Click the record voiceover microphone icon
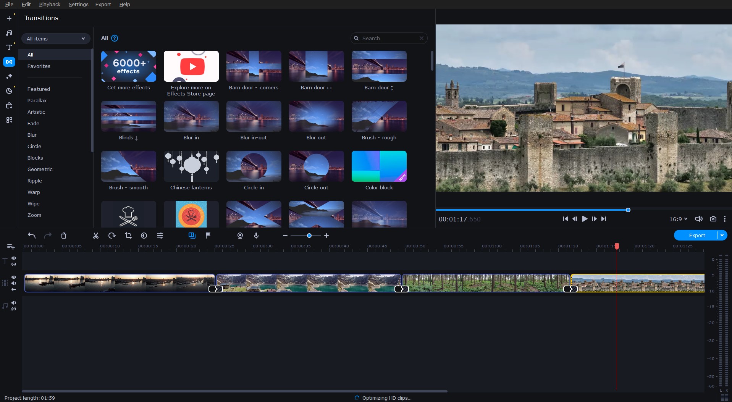The image size is (732, 402). pyautogui.click(x=256, y=236)
